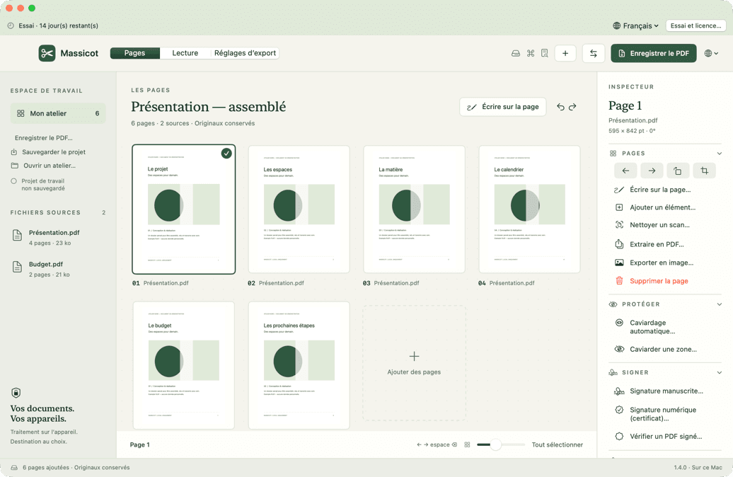Click the thumbnail size slider handle
Viewport: 733px width, 477px height.
click(495, 444)
